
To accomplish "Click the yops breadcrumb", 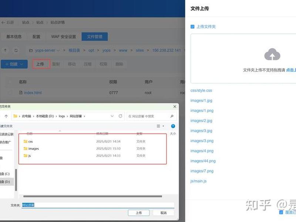I will [x=107, y=50].
